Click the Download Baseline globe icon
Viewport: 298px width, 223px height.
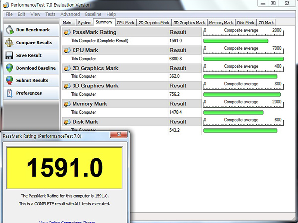[9, 68]
